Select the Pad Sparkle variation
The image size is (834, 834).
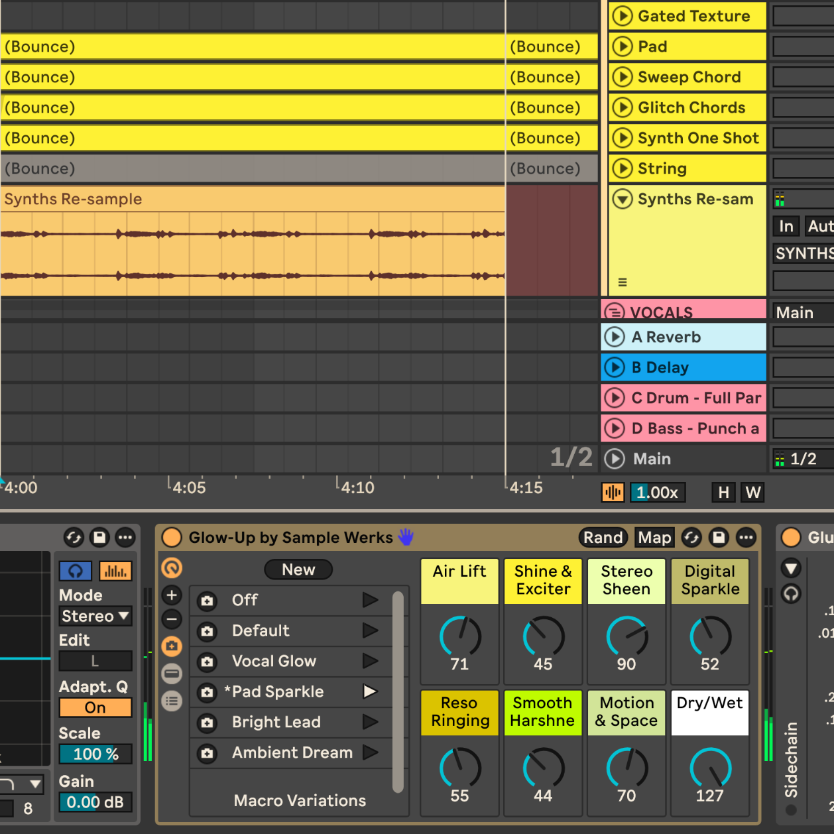[x=278, y=691]
